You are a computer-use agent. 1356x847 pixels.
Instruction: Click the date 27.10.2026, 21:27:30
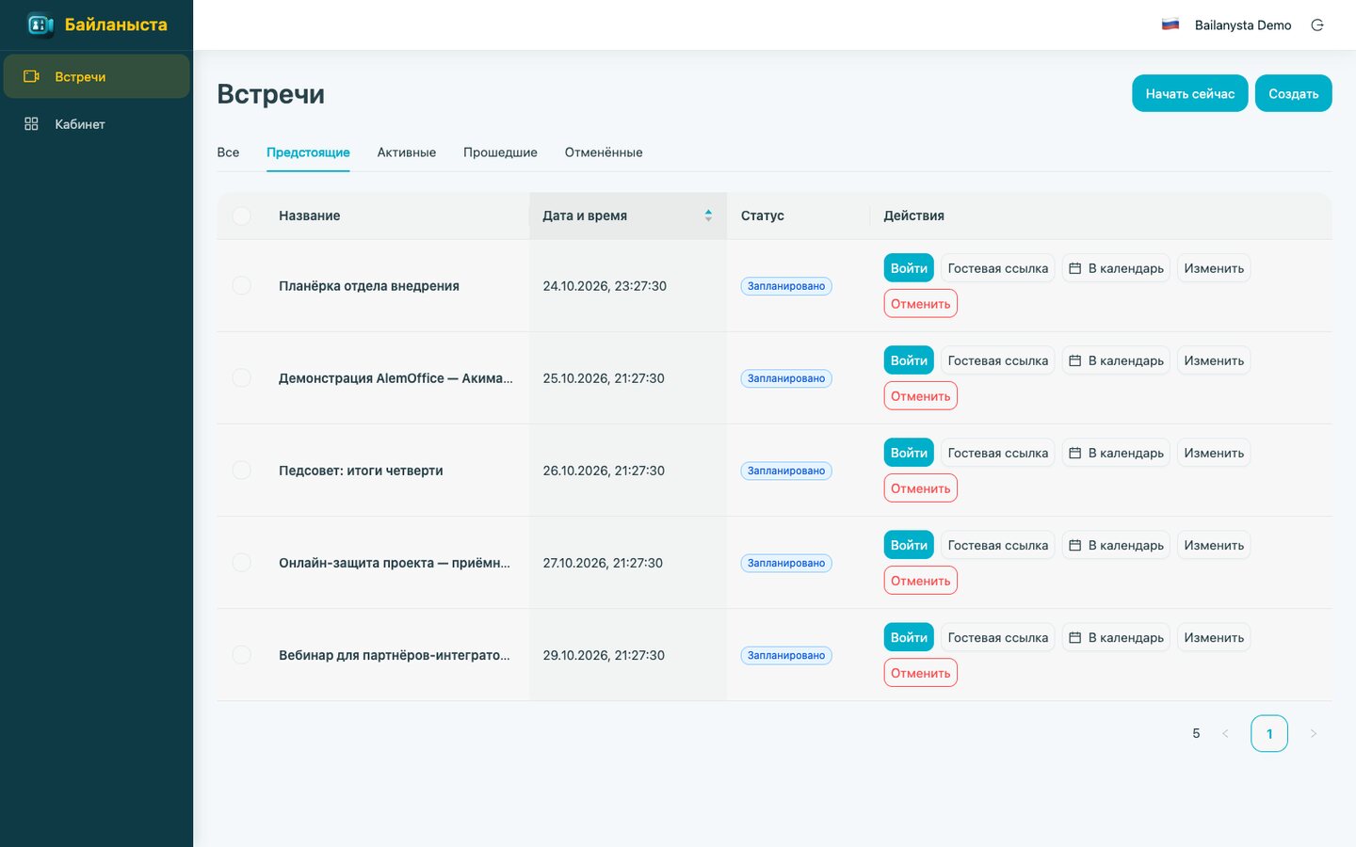603,563
